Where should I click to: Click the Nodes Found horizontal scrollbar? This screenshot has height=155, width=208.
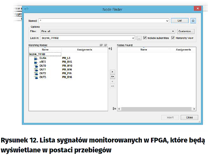156,109
